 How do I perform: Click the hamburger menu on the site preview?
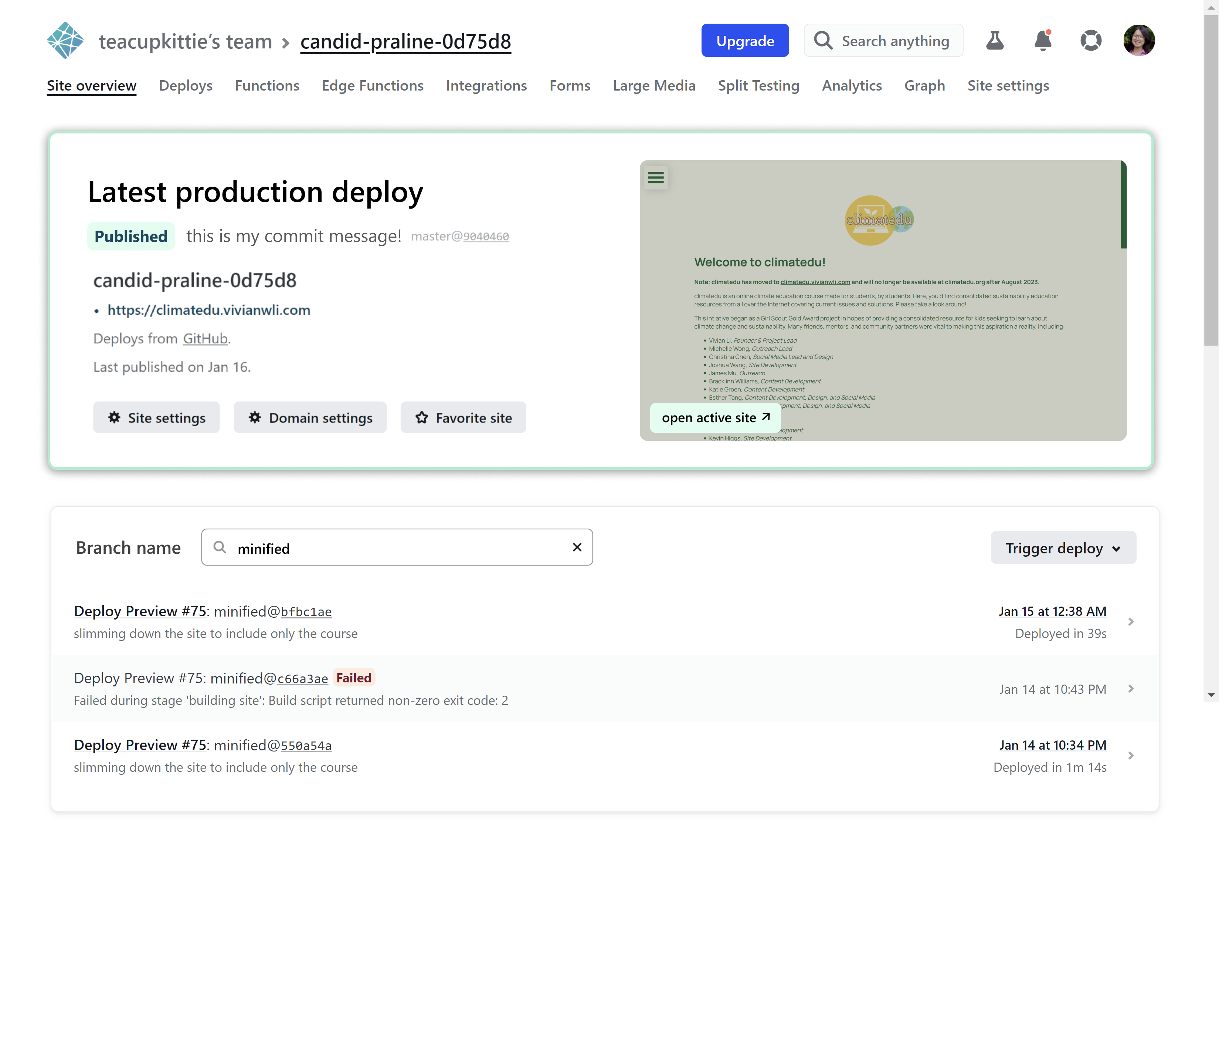tap(655, 177)
